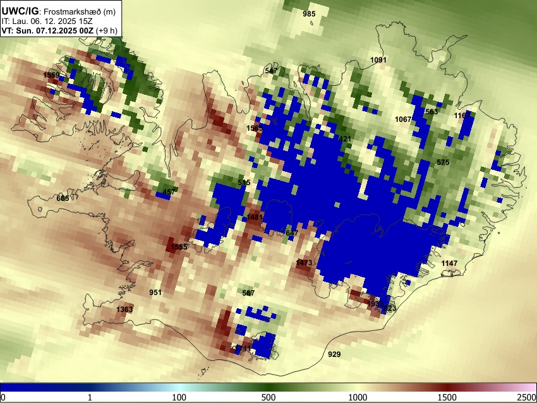Select the 647 value label
537x403 pixels.
(292, 233)
